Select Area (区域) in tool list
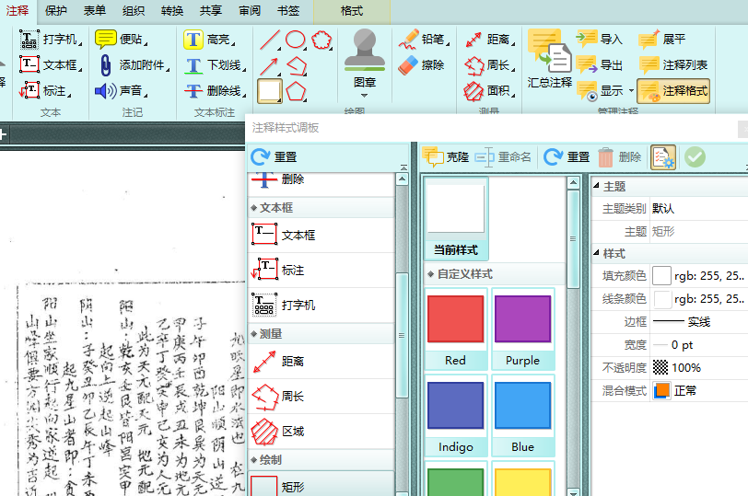Viewport: 748px width, 496px height. pos(321,432)
